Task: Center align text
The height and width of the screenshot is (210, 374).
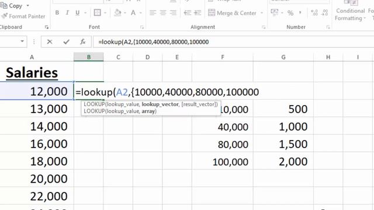Action: click(163, 13)
